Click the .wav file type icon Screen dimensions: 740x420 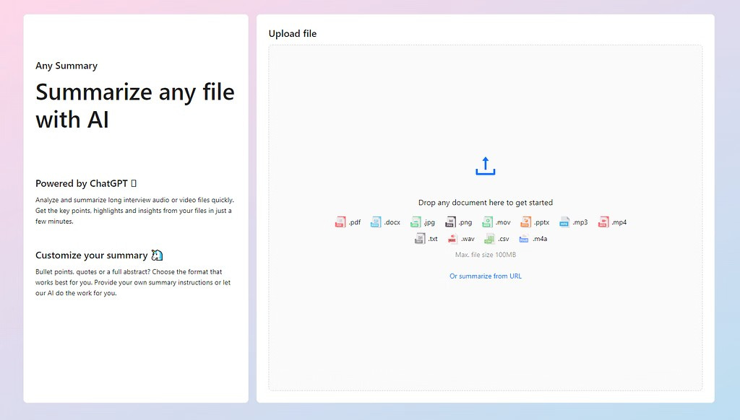(x=452, y=239)
